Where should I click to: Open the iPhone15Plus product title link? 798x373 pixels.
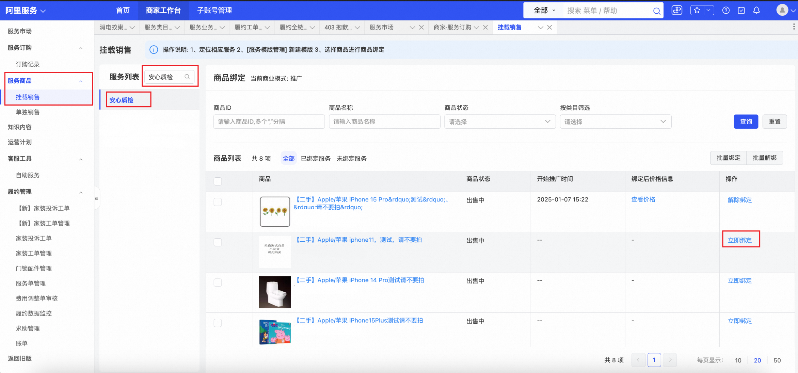click(x=358, y=320)
